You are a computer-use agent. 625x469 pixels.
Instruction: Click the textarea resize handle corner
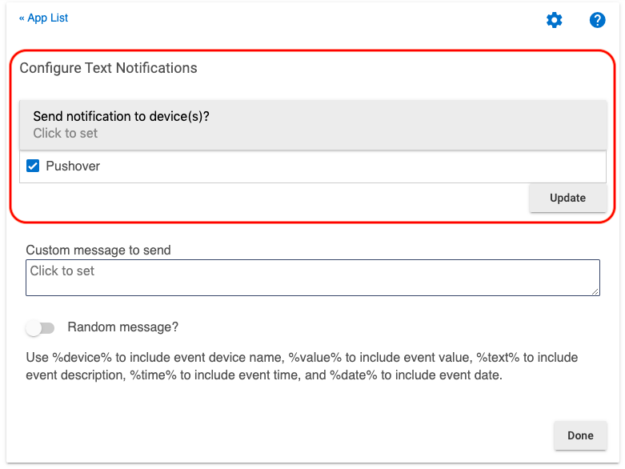click(595, 291)
